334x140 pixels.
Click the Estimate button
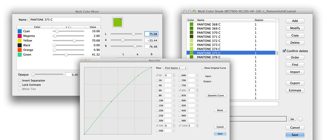pyautogui.click(x=295, y=91)
